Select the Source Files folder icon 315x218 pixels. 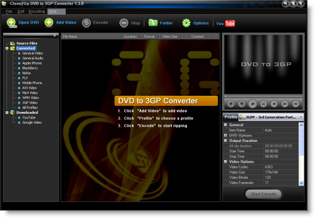13,43
